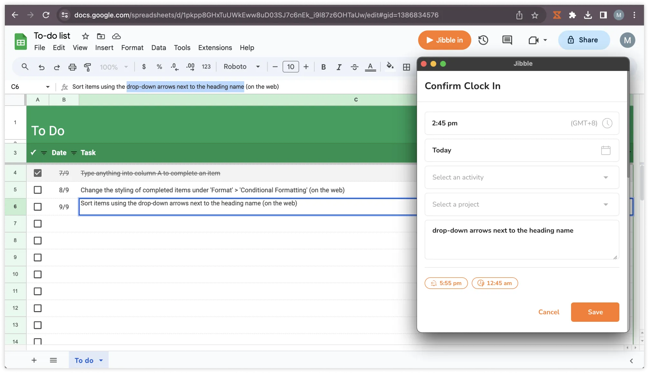649x373 pixels.
Task: Expand the Select an activity dropdown
Action: [522, 177]
